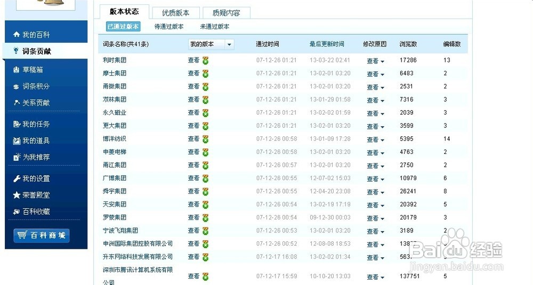Click the home icon beside 我的百科
This screenshot has width=533, height=285.
coord(17,34)
